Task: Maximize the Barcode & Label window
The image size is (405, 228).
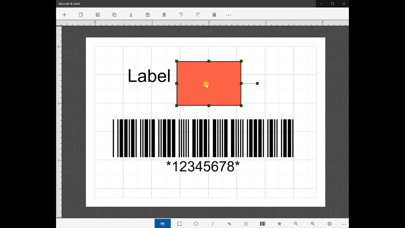Action: [333, 4]
